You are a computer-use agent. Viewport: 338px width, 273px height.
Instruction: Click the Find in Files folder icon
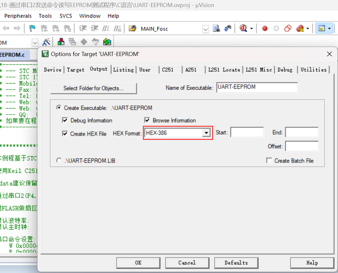point(133,28)
